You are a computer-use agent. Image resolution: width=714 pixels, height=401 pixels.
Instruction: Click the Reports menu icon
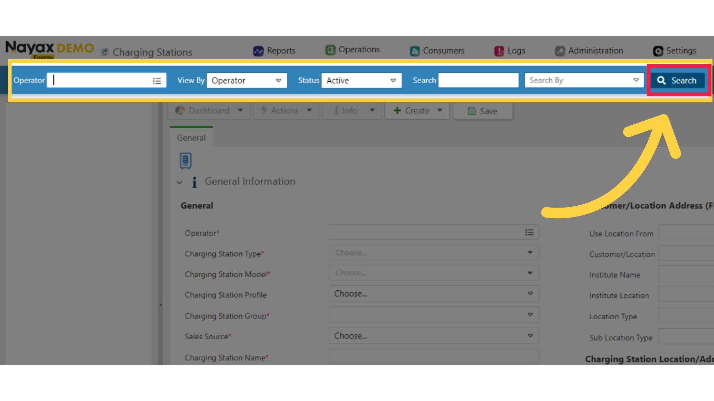(258, 51)
